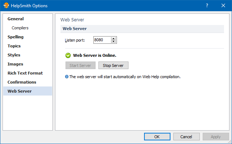Viewport: 232px width, 144px height.
Task: Select the Web Server category
Action: coord(28,91)
